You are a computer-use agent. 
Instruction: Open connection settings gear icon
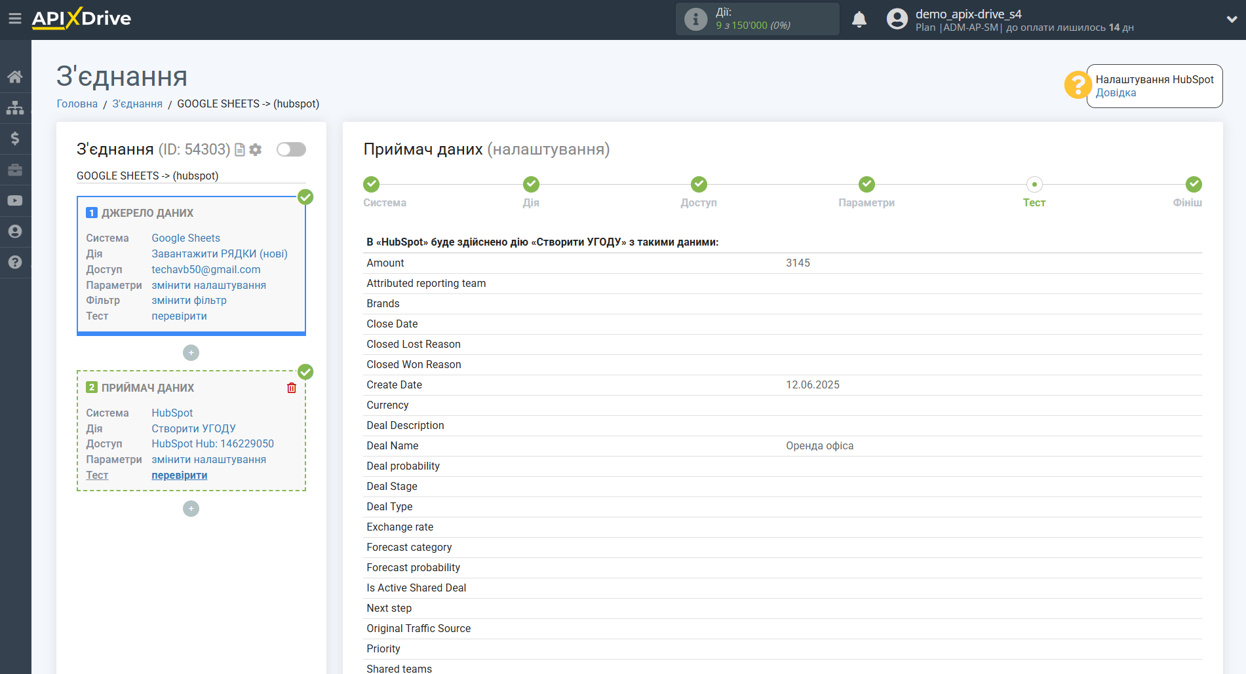(x=256, y=149)
